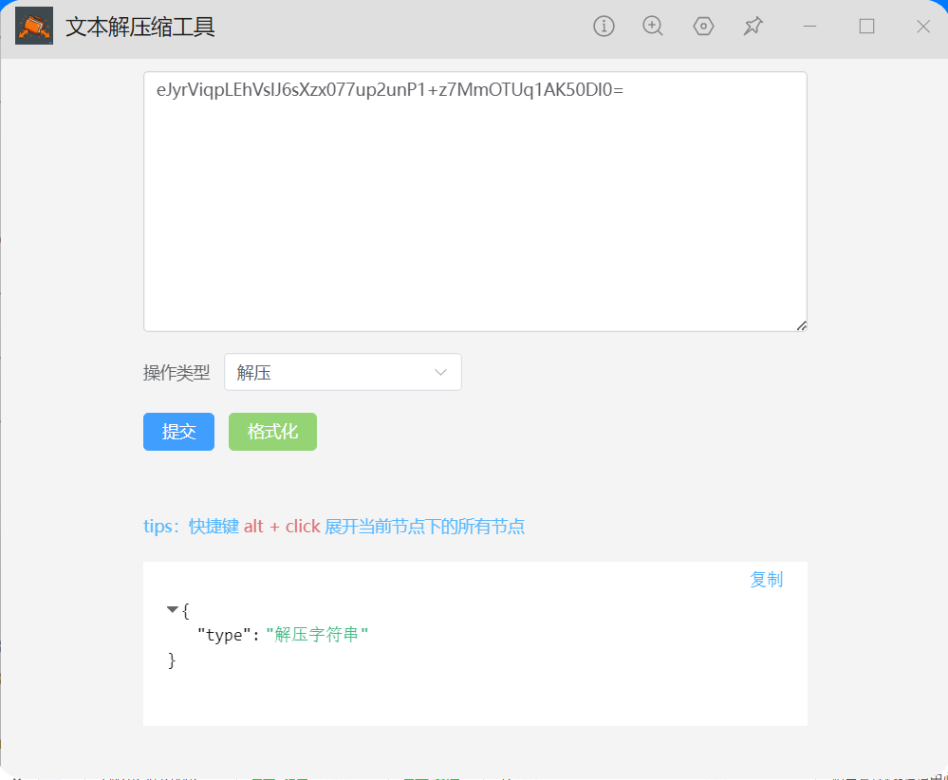
Task: Select the "type" key in JSON output
Action: pos(224,635)
